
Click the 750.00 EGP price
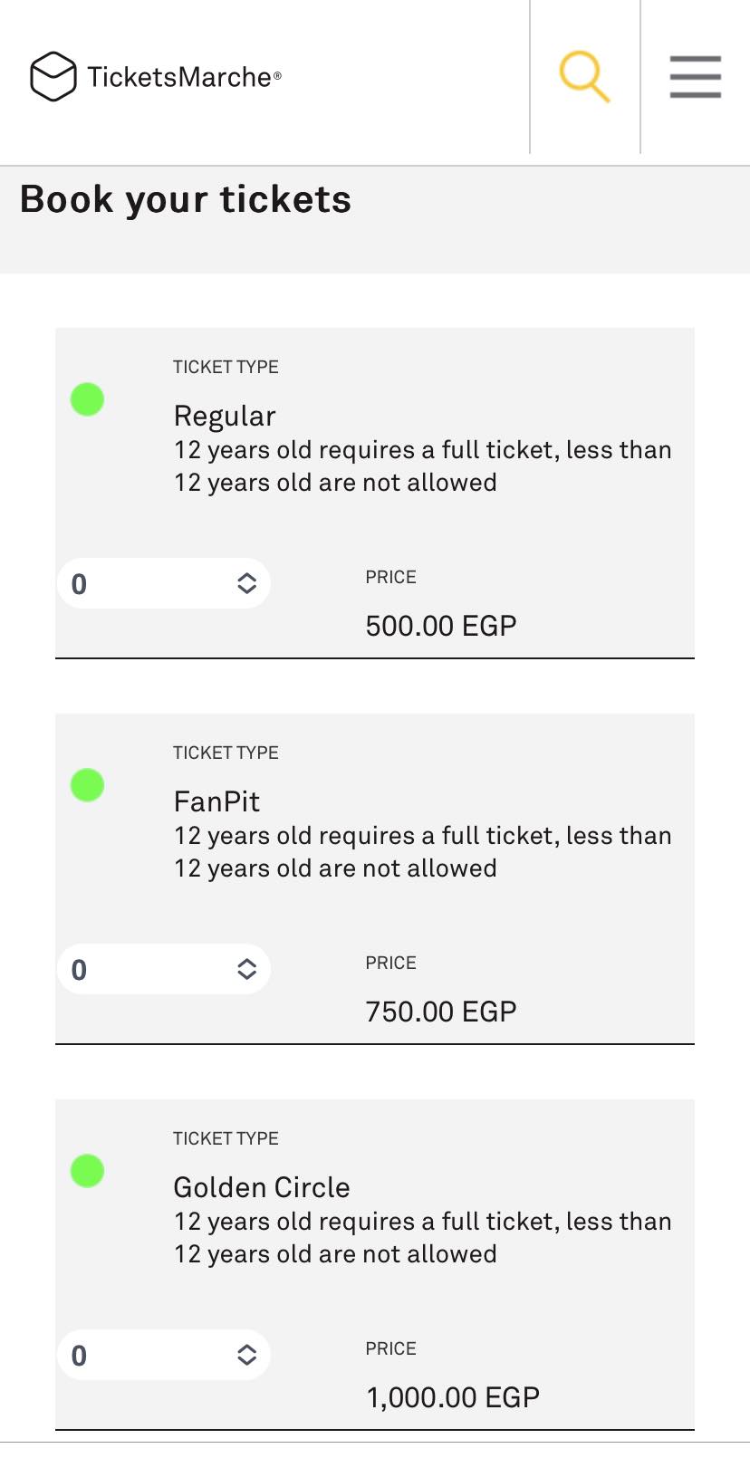441,1012
